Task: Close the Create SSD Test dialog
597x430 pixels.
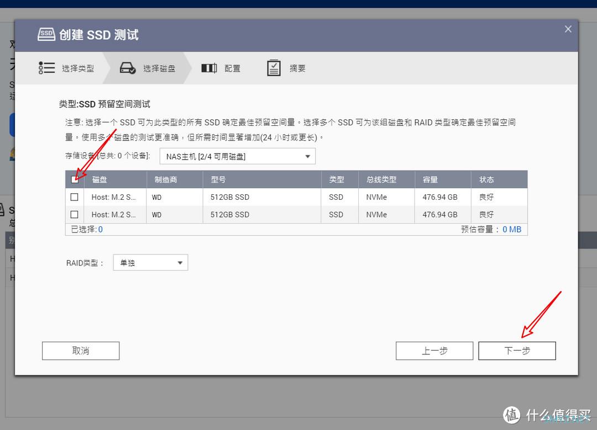Action: [x=568, y=29]
